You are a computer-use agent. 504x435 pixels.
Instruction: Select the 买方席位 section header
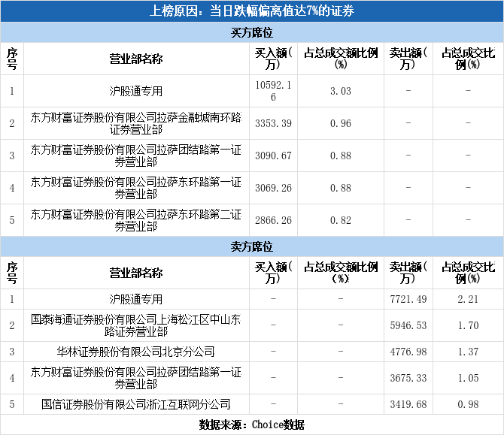click(x=252, y=32)
